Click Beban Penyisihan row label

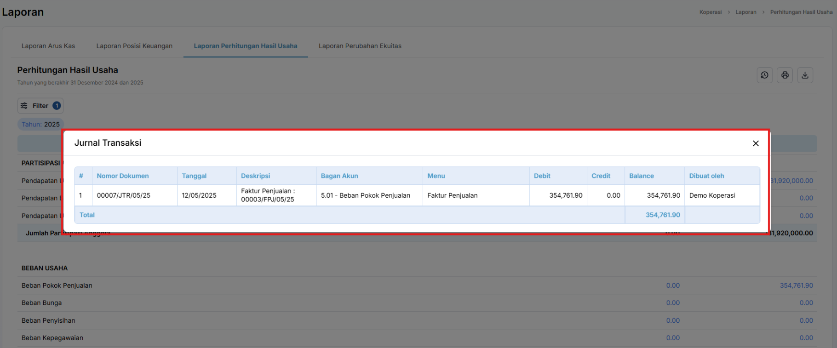tap(48, 320)
